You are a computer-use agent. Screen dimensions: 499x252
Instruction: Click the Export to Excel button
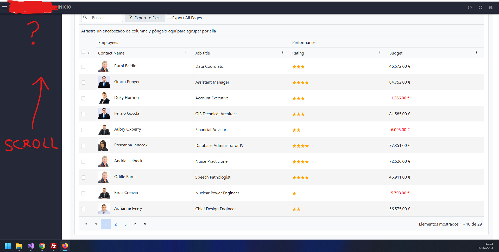pyautogui.click(x=145, y=18)
